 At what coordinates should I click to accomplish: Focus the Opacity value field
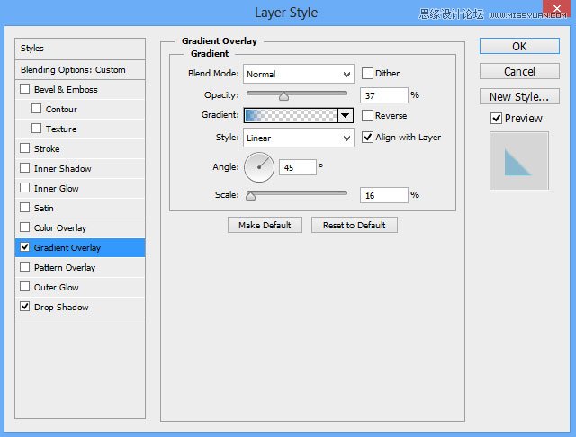click(384, 95)
